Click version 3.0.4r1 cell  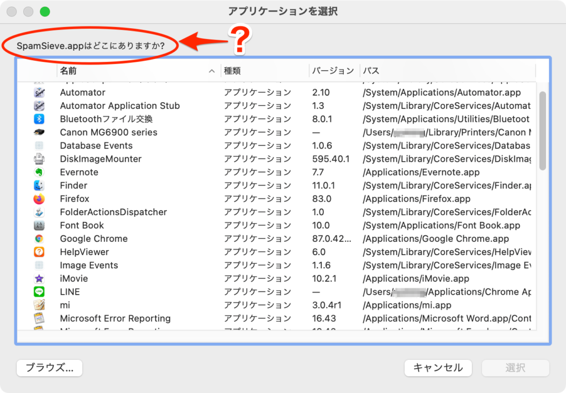click(327, 305)
